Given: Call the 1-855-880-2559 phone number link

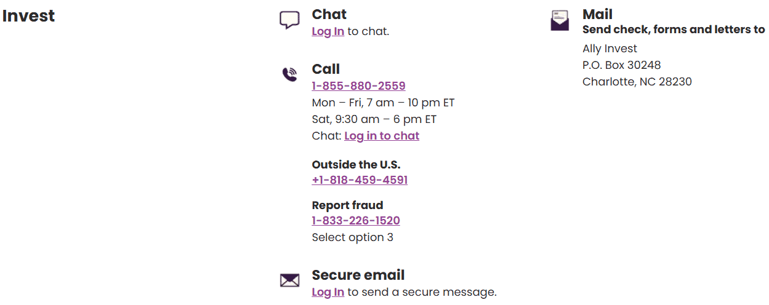Looking at the screenshot, I should click(x=358, y=86).
